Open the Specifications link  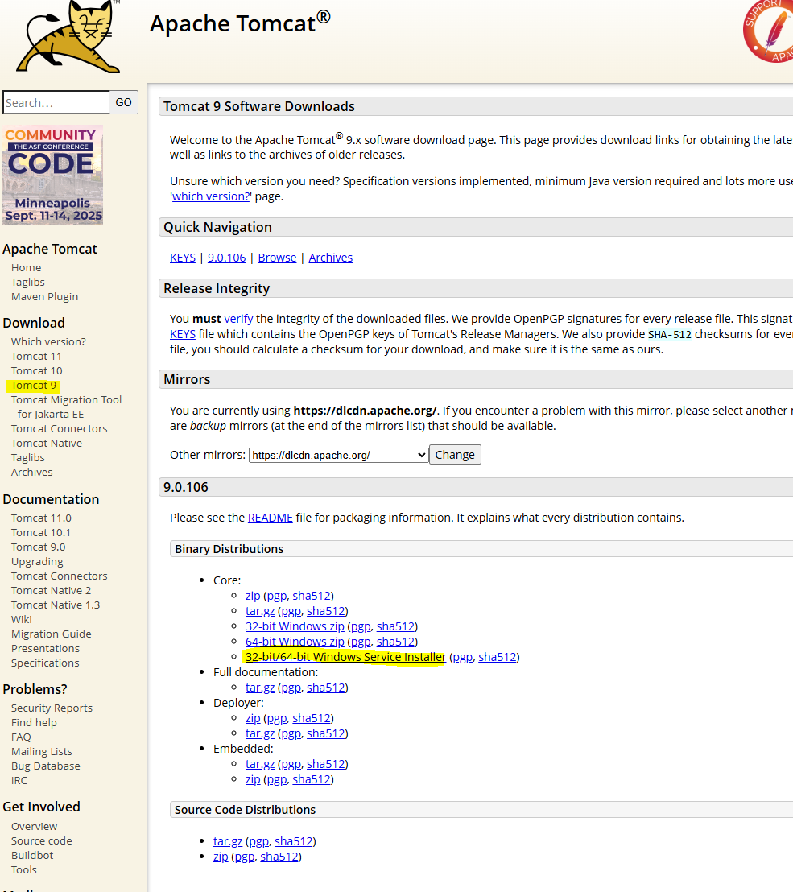coord(45,663)
